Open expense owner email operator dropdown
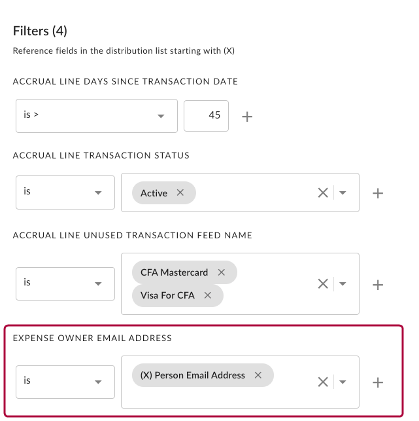419x421 pixels. 65,381
